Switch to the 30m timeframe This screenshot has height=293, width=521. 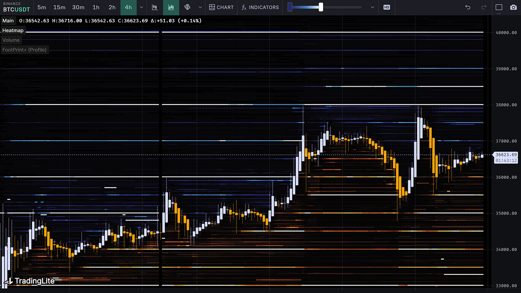tap(79, 7)
